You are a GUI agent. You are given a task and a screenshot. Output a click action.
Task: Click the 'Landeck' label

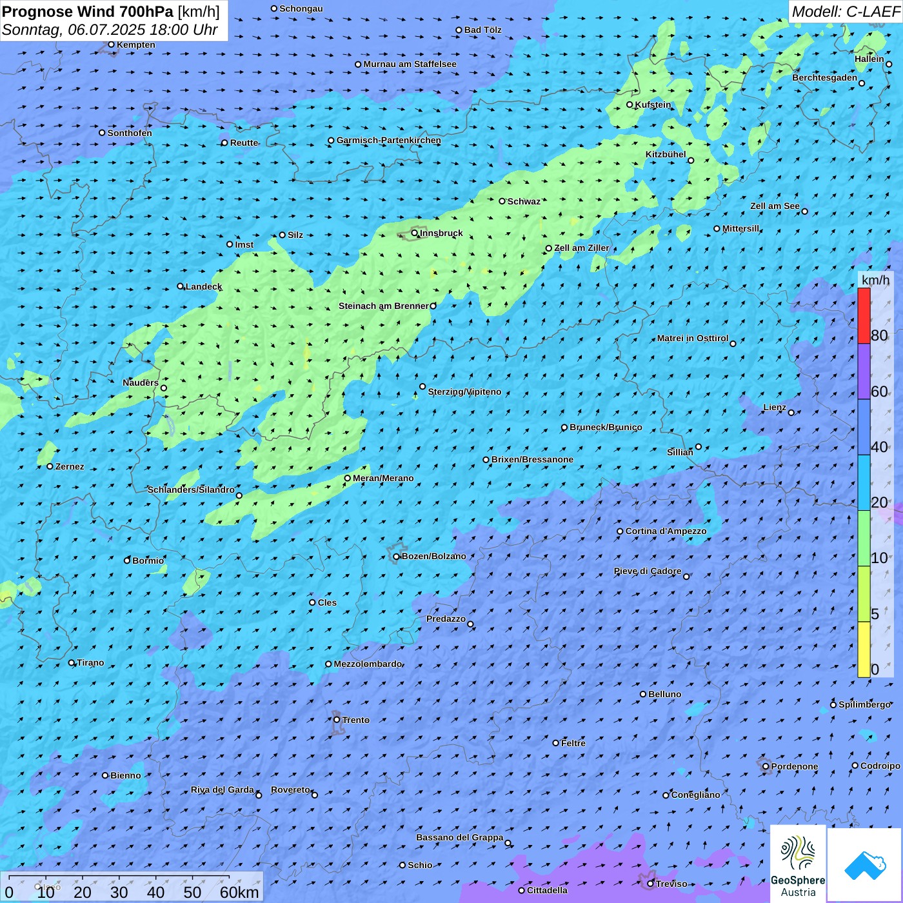pyautogui.click(x=204, y=286)
